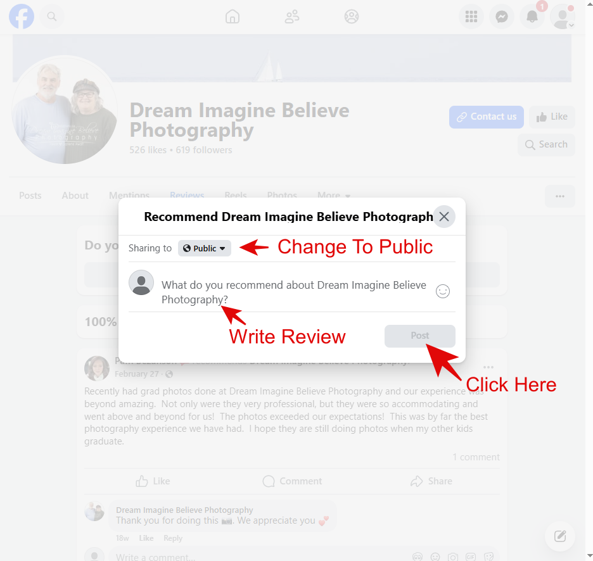The height and width of the screenshot is (561, 593).
Task: Open the Friends icon in top bar
Action: 292,16
